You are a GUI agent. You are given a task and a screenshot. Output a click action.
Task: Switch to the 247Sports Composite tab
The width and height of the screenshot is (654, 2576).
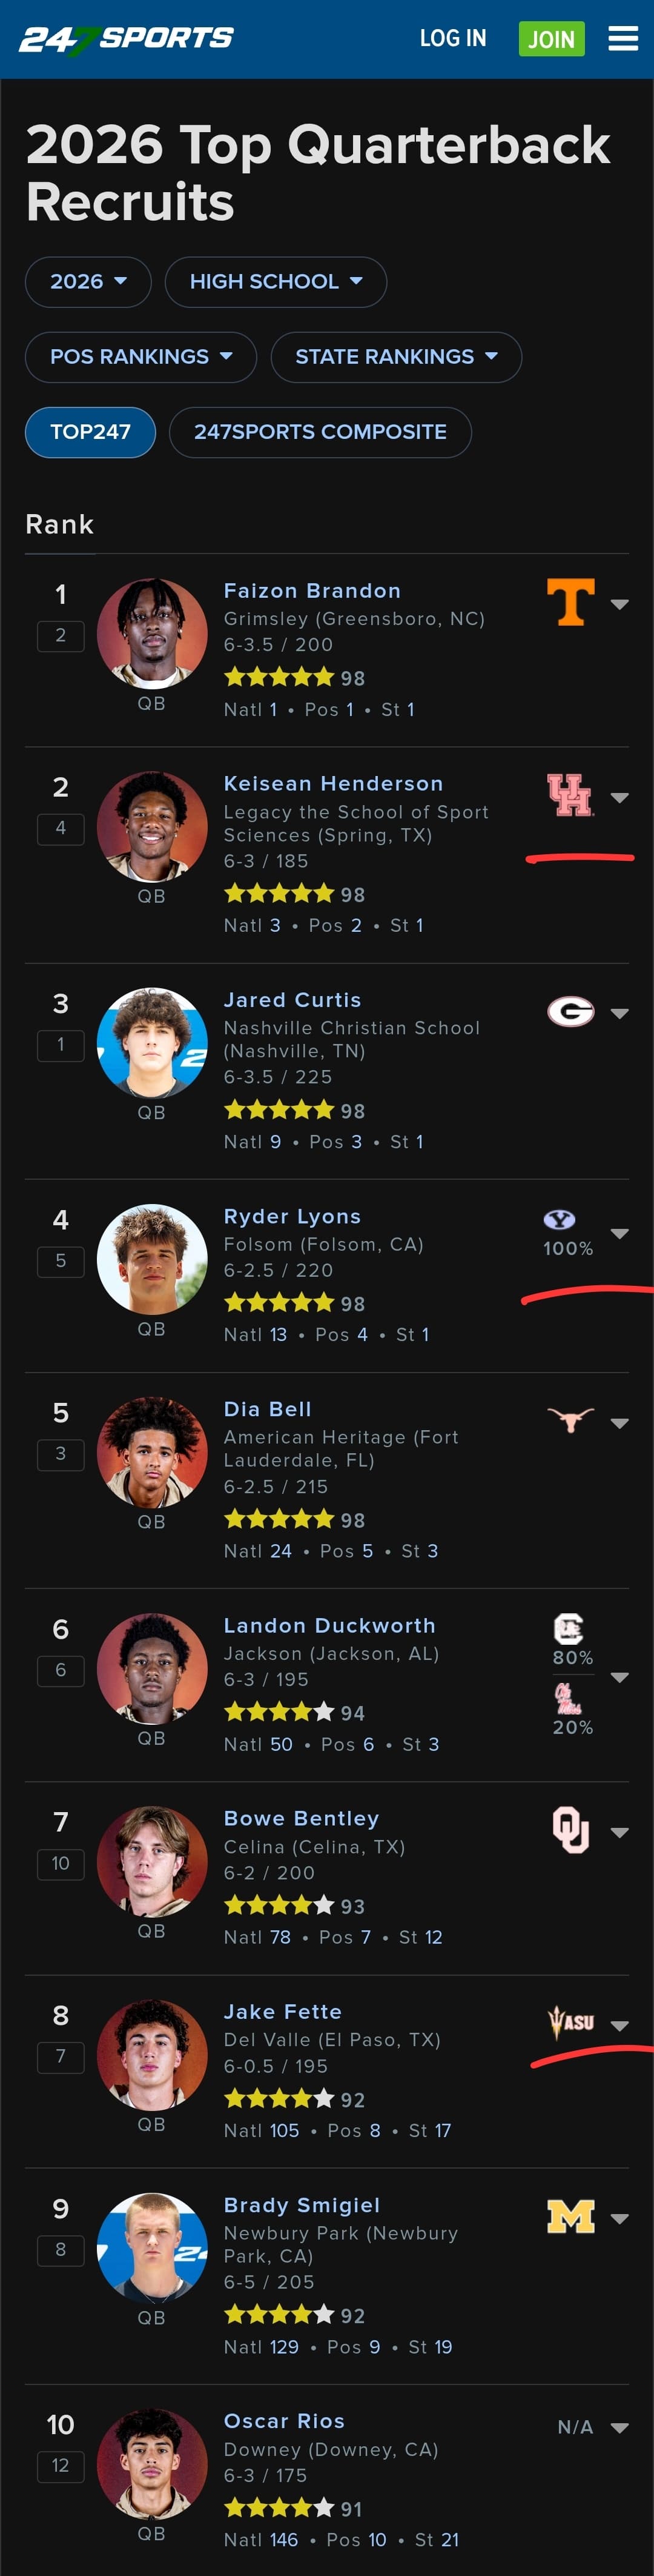coord(320,432)
